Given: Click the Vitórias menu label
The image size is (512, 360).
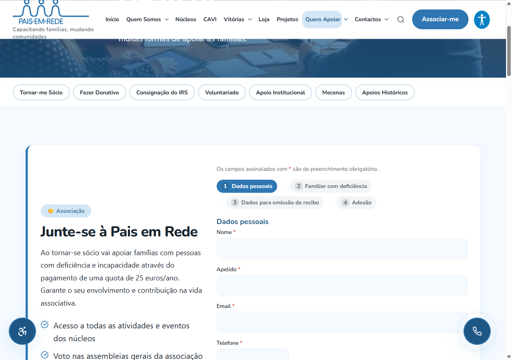Looking at the screenshot, I should point(234,20).
